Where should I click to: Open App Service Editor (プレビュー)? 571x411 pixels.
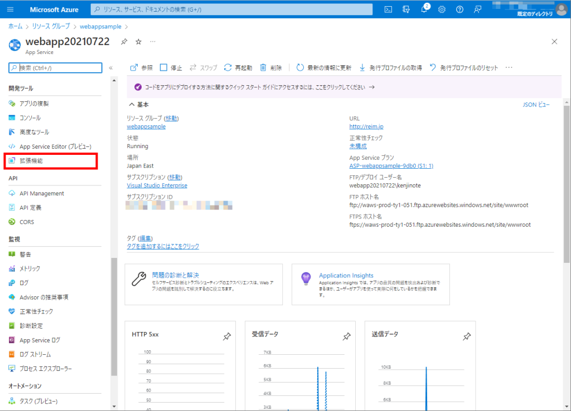tap(55, 146)
